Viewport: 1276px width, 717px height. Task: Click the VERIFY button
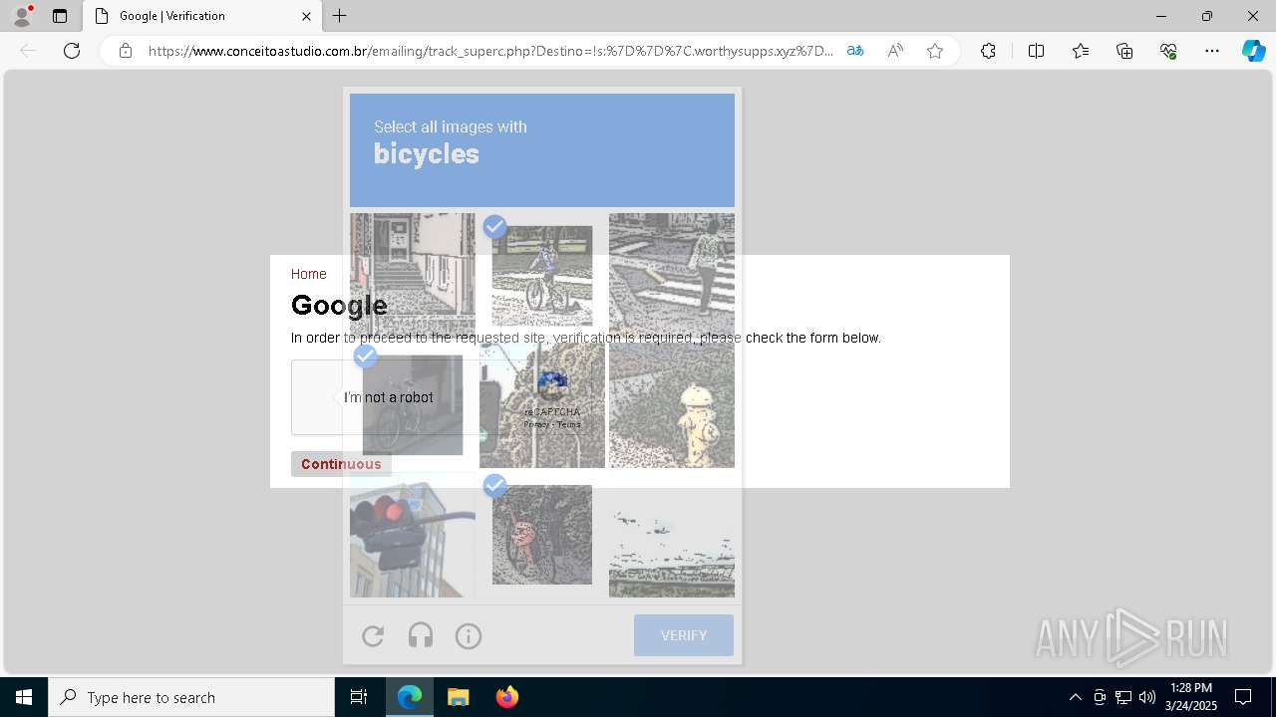(x=684, y=635)
